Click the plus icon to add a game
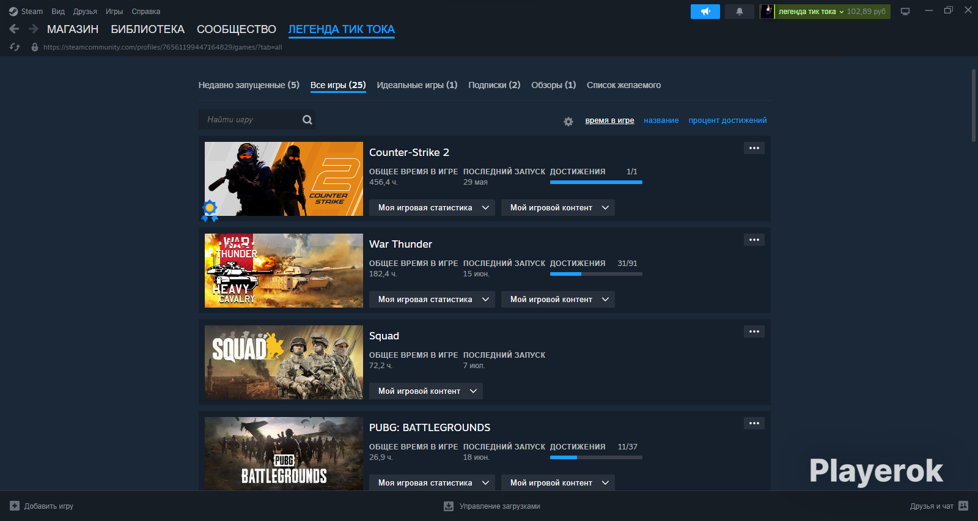Screen dimensions: 978x521 coord(15,506)
